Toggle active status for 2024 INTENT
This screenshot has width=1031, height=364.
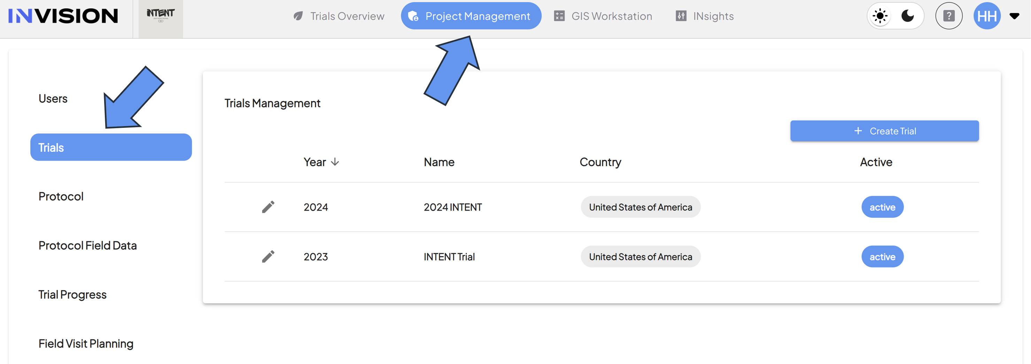tap(883, 207)
